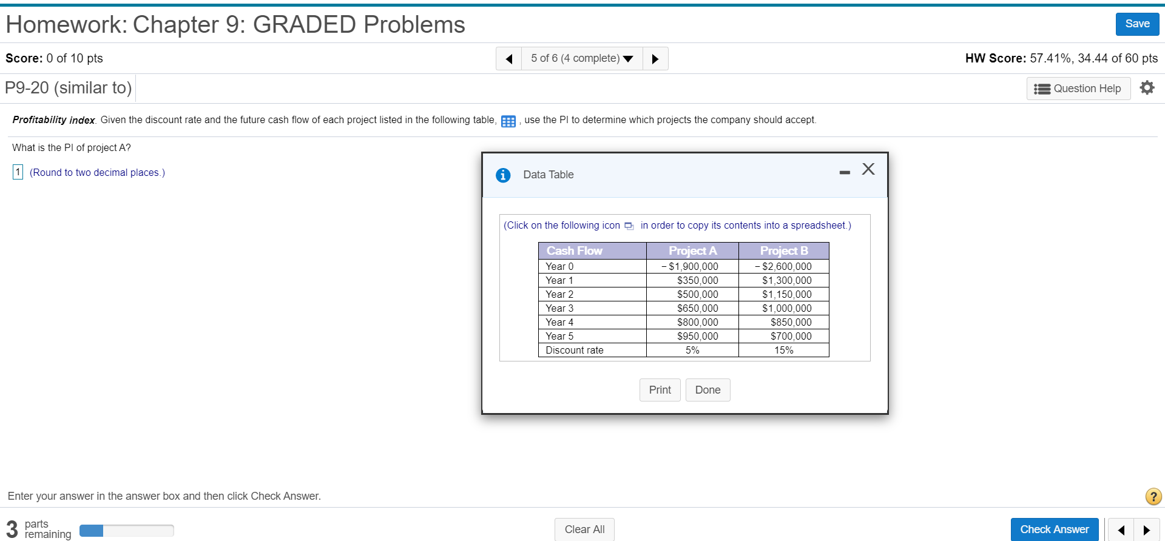Click Done in the Data Table

707,390
